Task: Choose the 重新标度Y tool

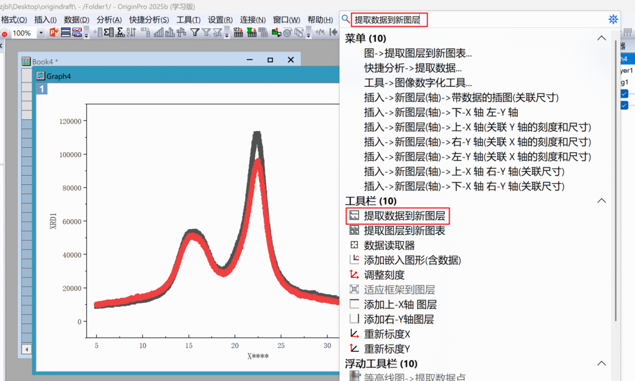Action: click(354, 349)
